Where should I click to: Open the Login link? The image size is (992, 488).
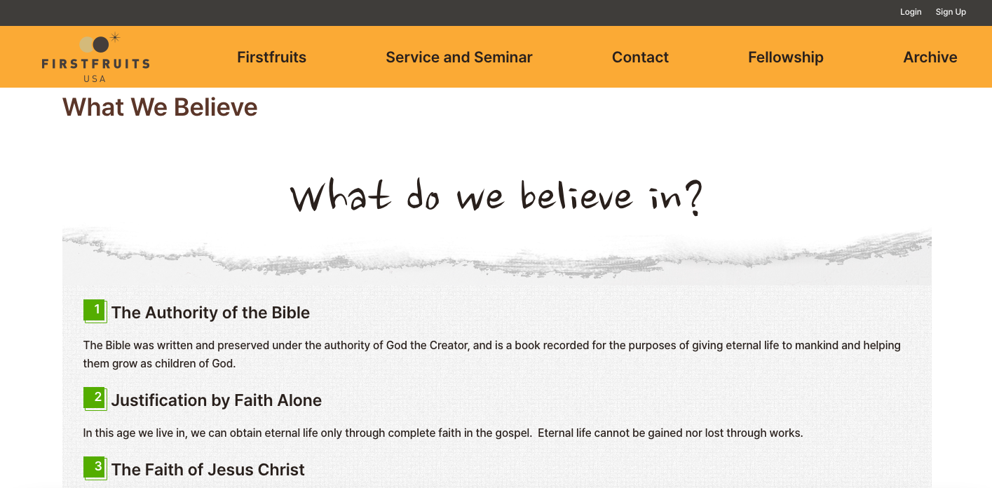tap(911, 12)
